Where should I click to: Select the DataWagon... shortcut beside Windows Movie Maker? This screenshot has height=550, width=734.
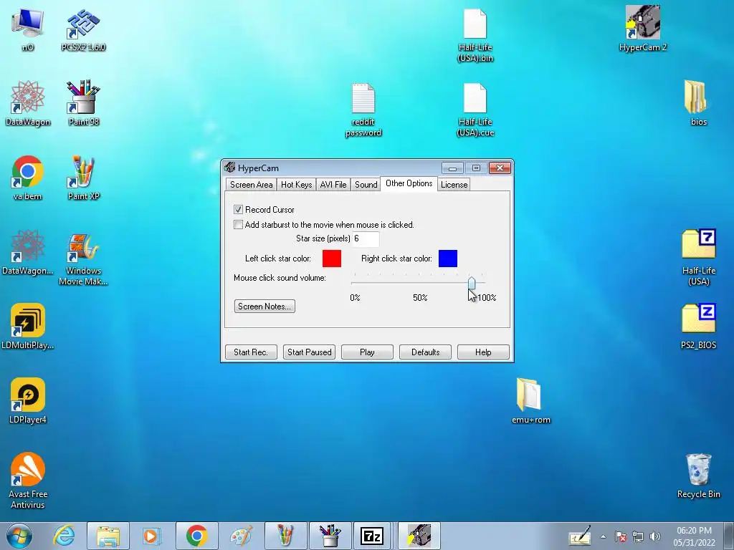(x=28, y=252)
